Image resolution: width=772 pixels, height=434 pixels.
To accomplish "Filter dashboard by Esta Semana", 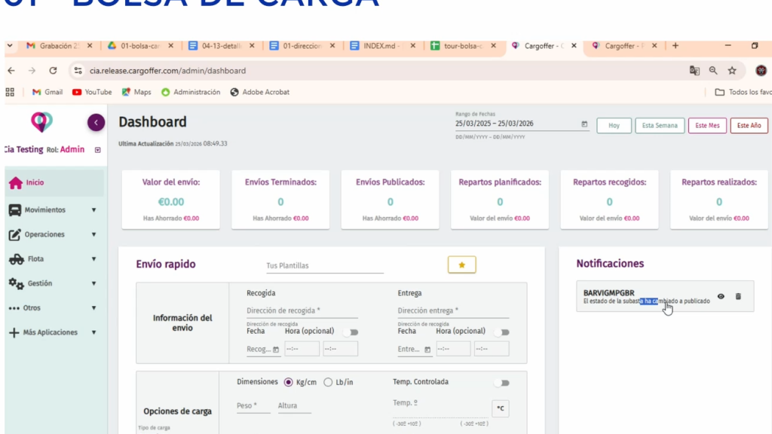I will click(659, 126).
